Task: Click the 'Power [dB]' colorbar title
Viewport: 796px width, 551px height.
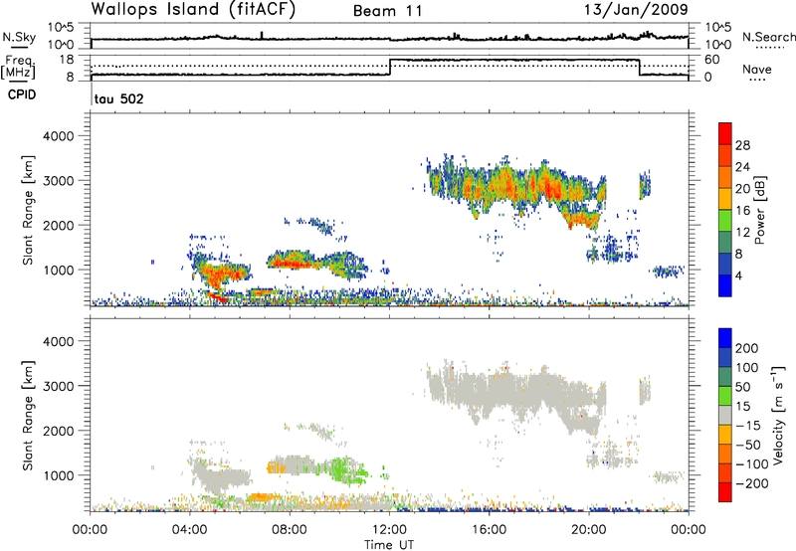Action: click(x=760, y=210)
